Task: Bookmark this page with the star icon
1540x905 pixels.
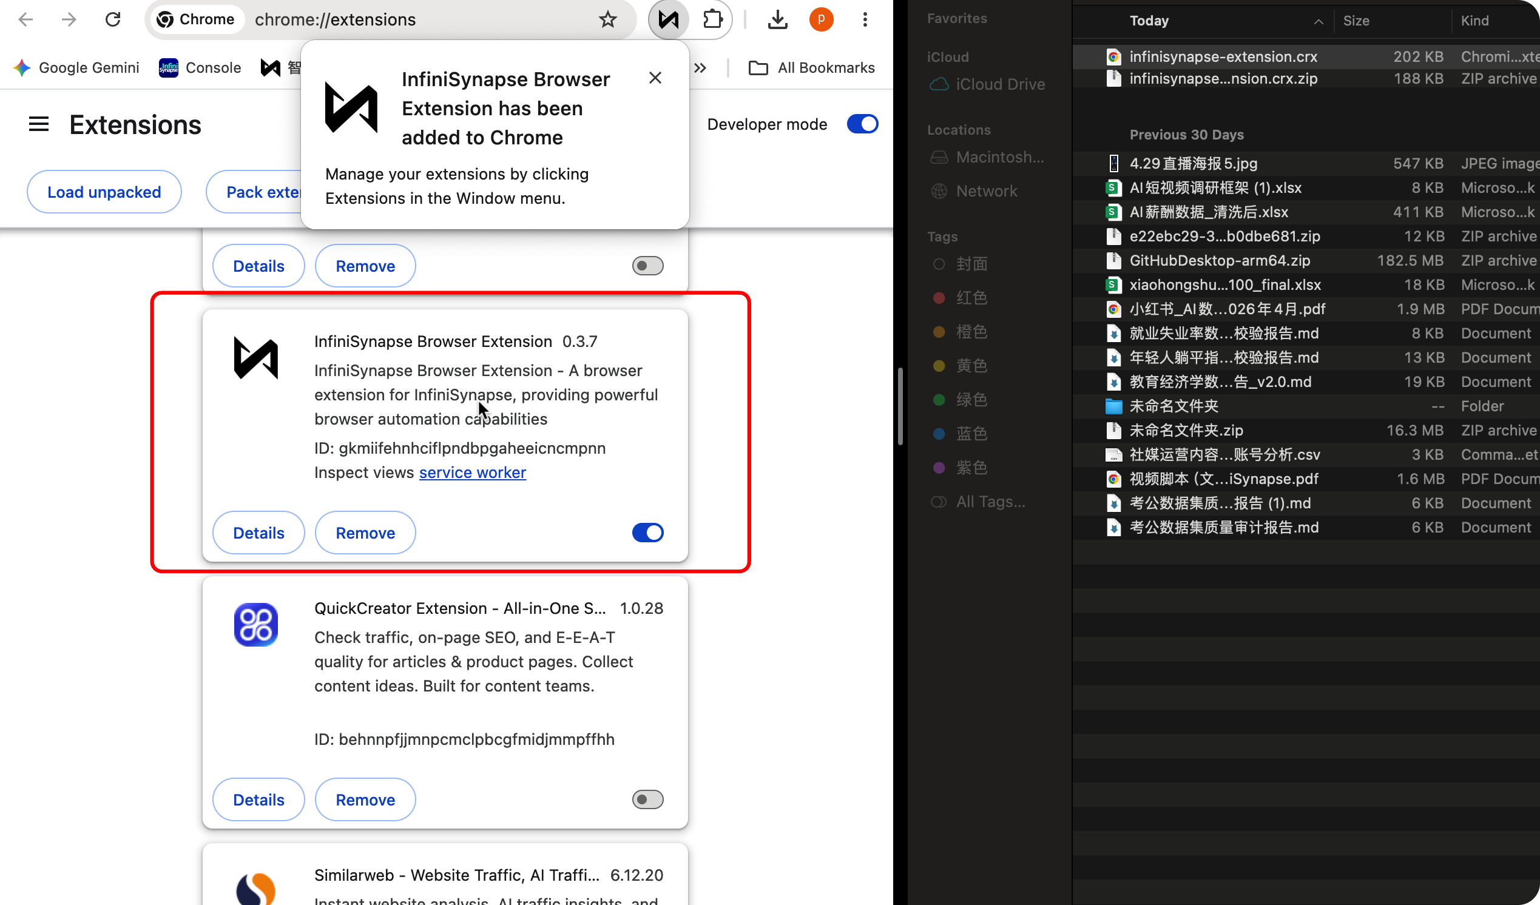Action: (607, 19)
